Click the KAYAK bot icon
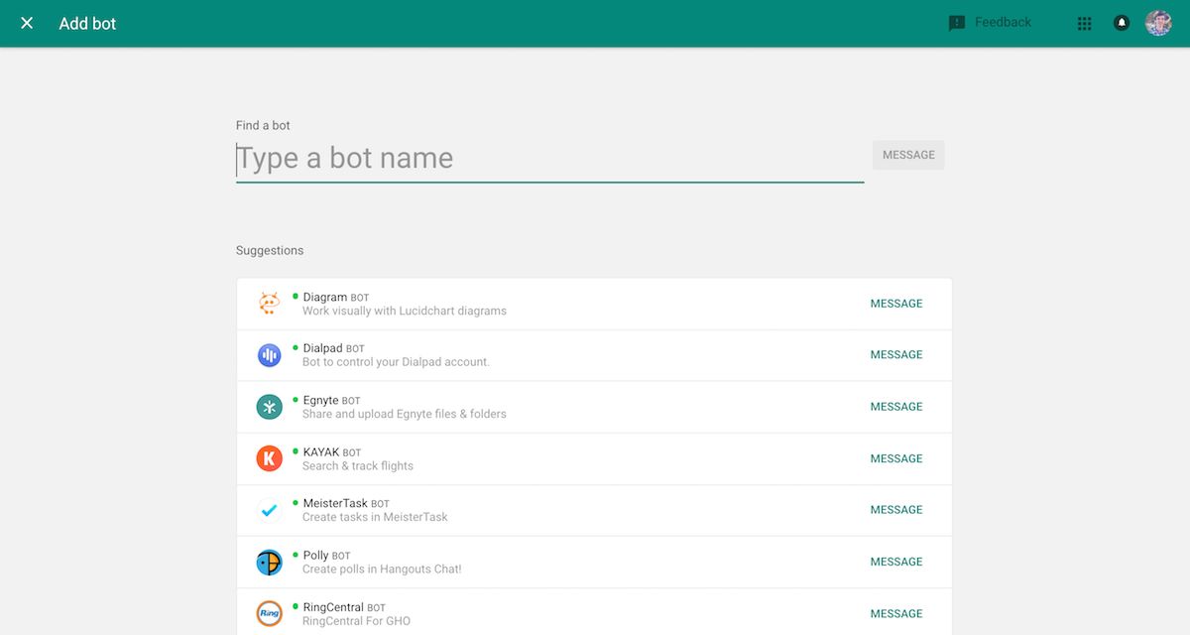The width and height of the screenshot is (1190, 635). 269,458
